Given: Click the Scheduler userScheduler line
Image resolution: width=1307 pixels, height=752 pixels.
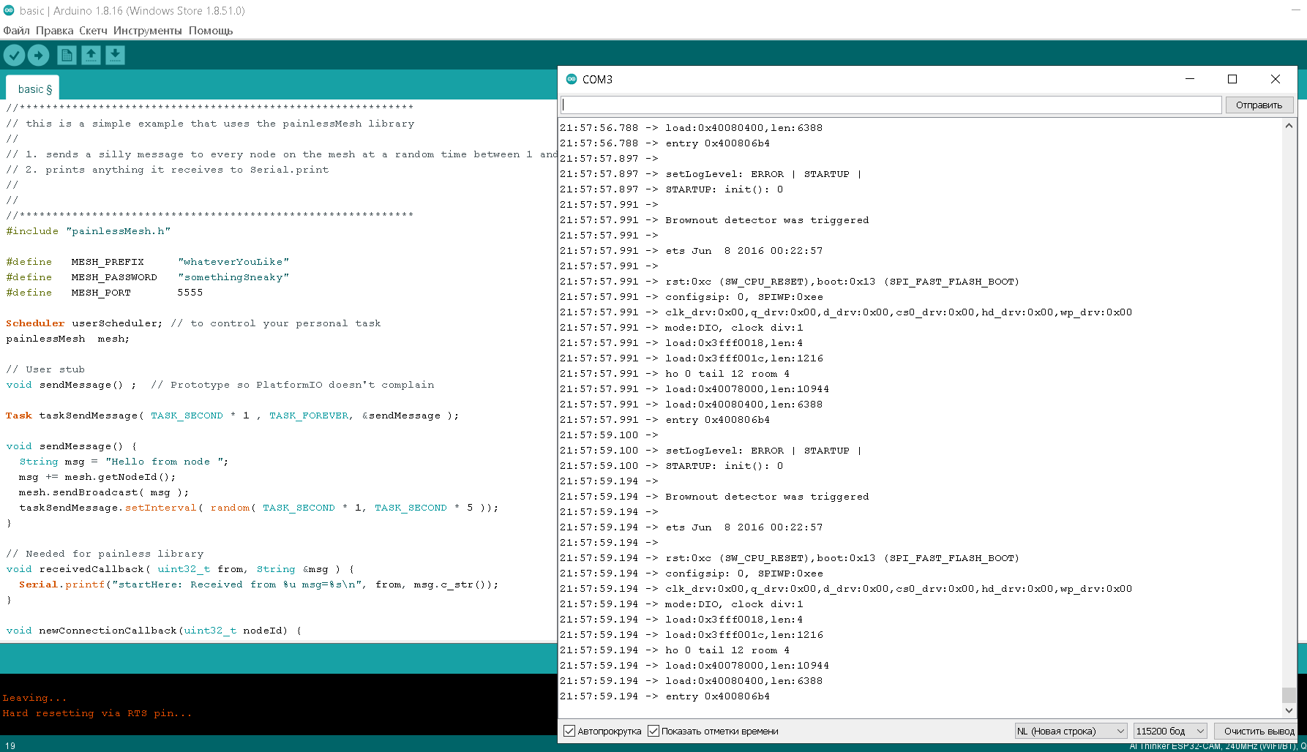Looking at the screenshot, I should [193, 323].
